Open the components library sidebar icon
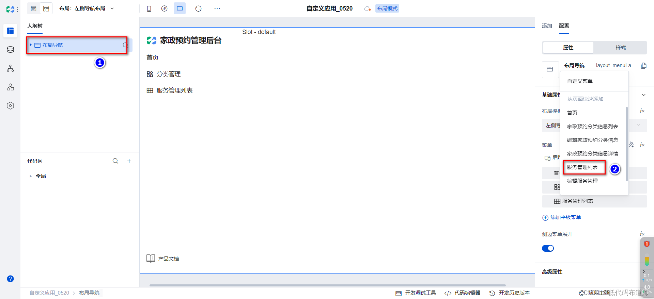This screenshot has height=299, width=654. (x=10, y=87)
